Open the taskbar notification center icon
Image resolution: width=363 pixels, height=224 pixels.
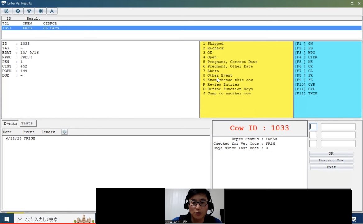tap(354, 219)
